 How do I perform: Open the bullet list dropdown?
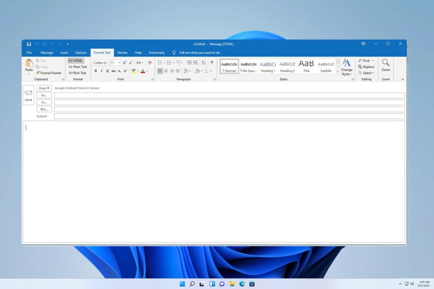pos(164,62)
